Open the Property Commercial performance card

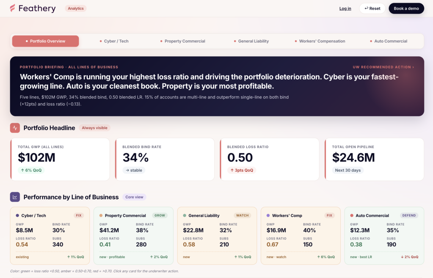(x=133, y=236)
